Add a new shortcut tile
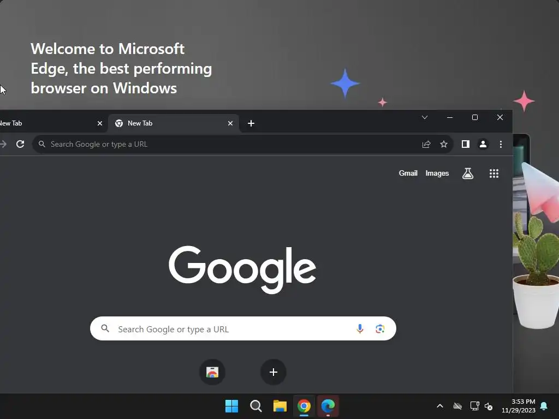The image size is (559, 419). (x=273, y=372)
